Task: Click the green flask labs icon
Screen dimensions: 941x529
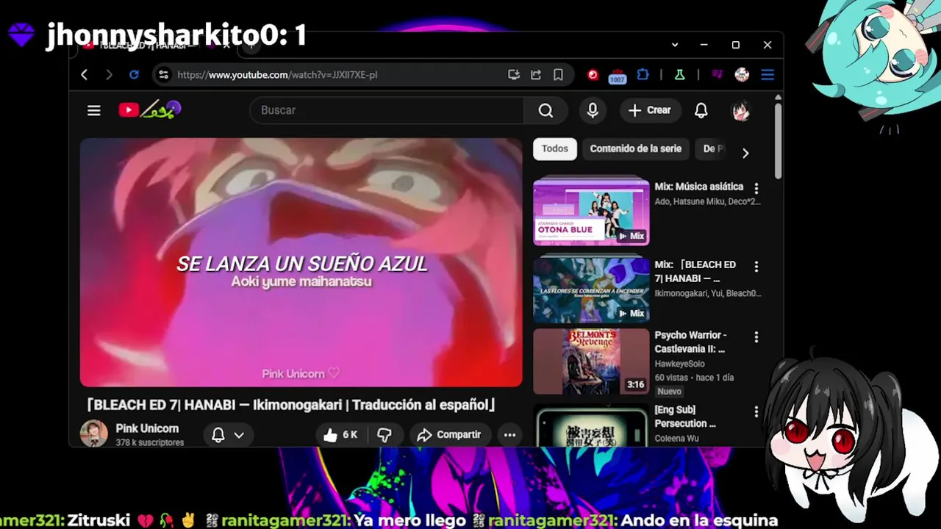Action: point(680,75)
